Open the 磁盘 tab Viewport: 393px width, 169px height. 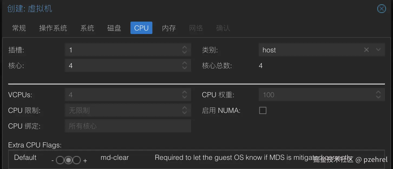114,28
